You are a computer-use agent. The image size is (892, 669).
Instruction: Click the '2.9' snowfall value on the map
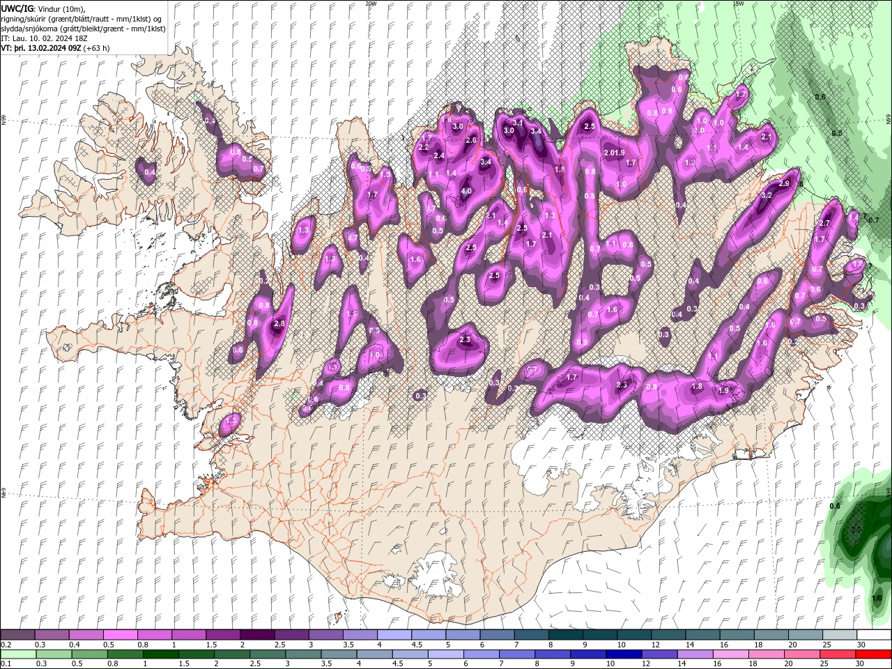784,183
